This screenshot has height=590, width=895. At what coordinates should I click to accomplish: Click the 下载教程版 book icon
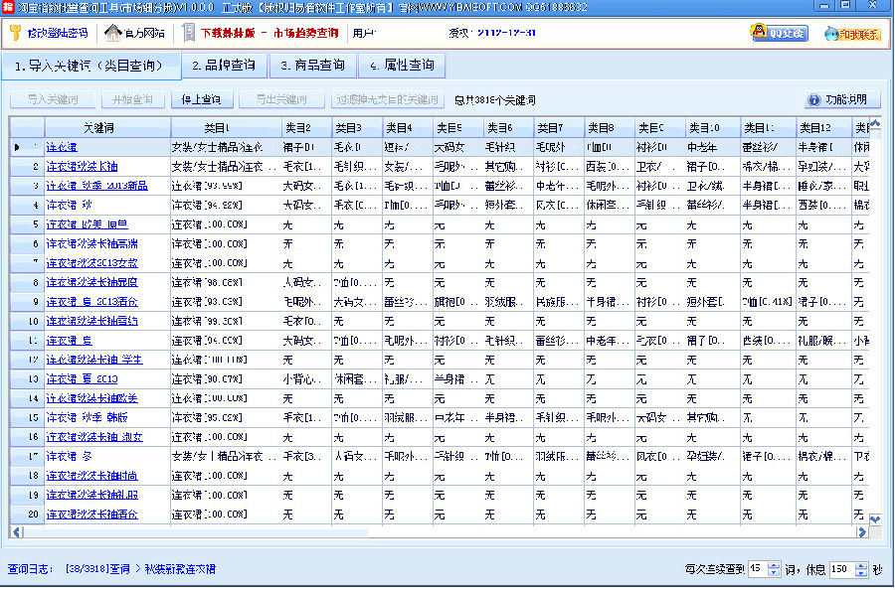point(189,33)
